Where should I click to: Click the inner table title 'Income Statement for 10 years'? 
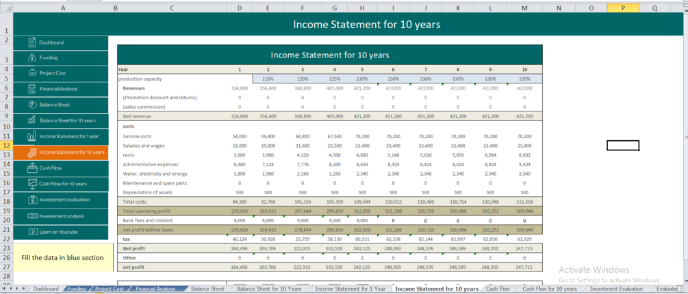[x=330, y=55]
